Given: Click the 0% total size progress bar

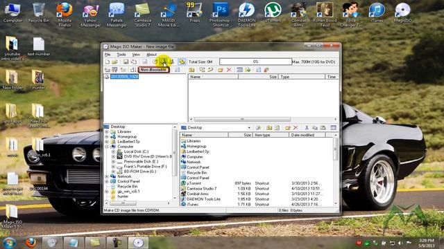Looking at the screenshot, I should point(256,62).
